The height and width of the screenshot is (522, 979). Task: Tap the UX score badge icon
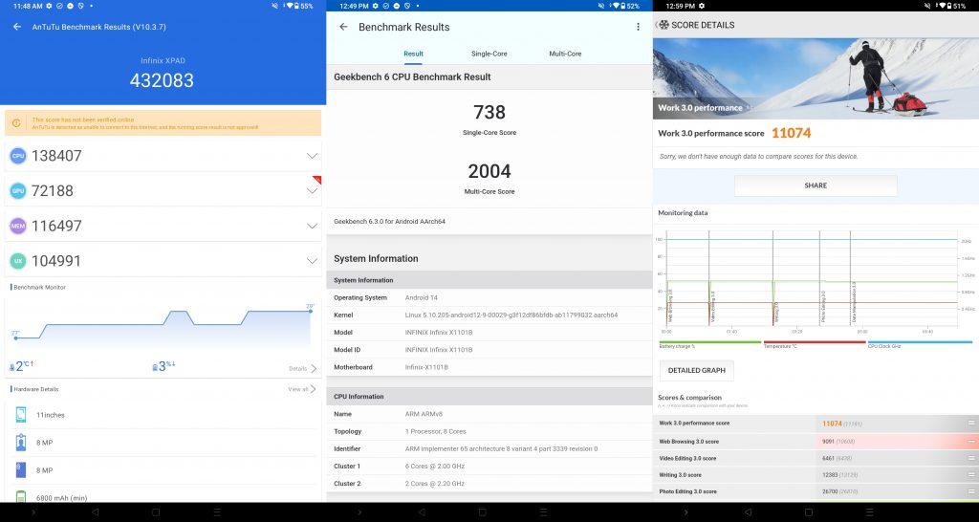point(18,261)
